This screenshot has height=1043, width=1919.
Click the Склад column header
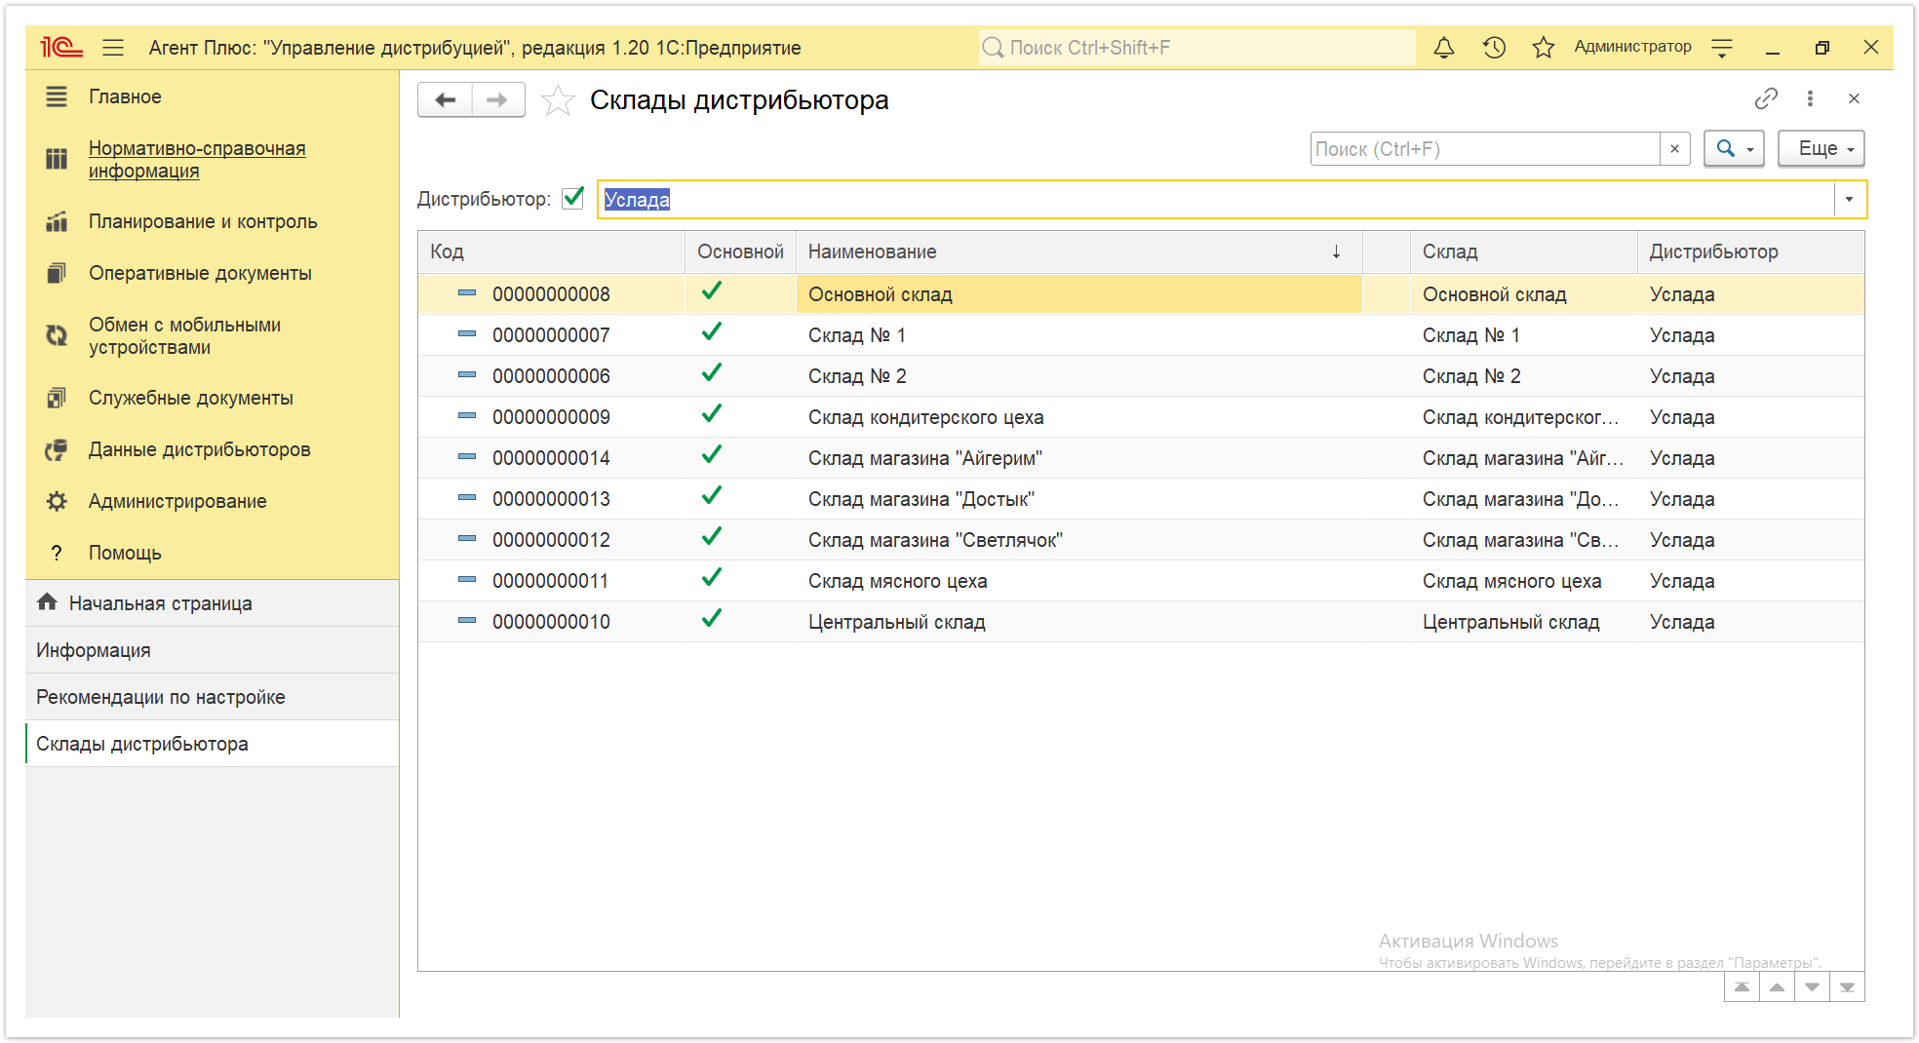1523,251
